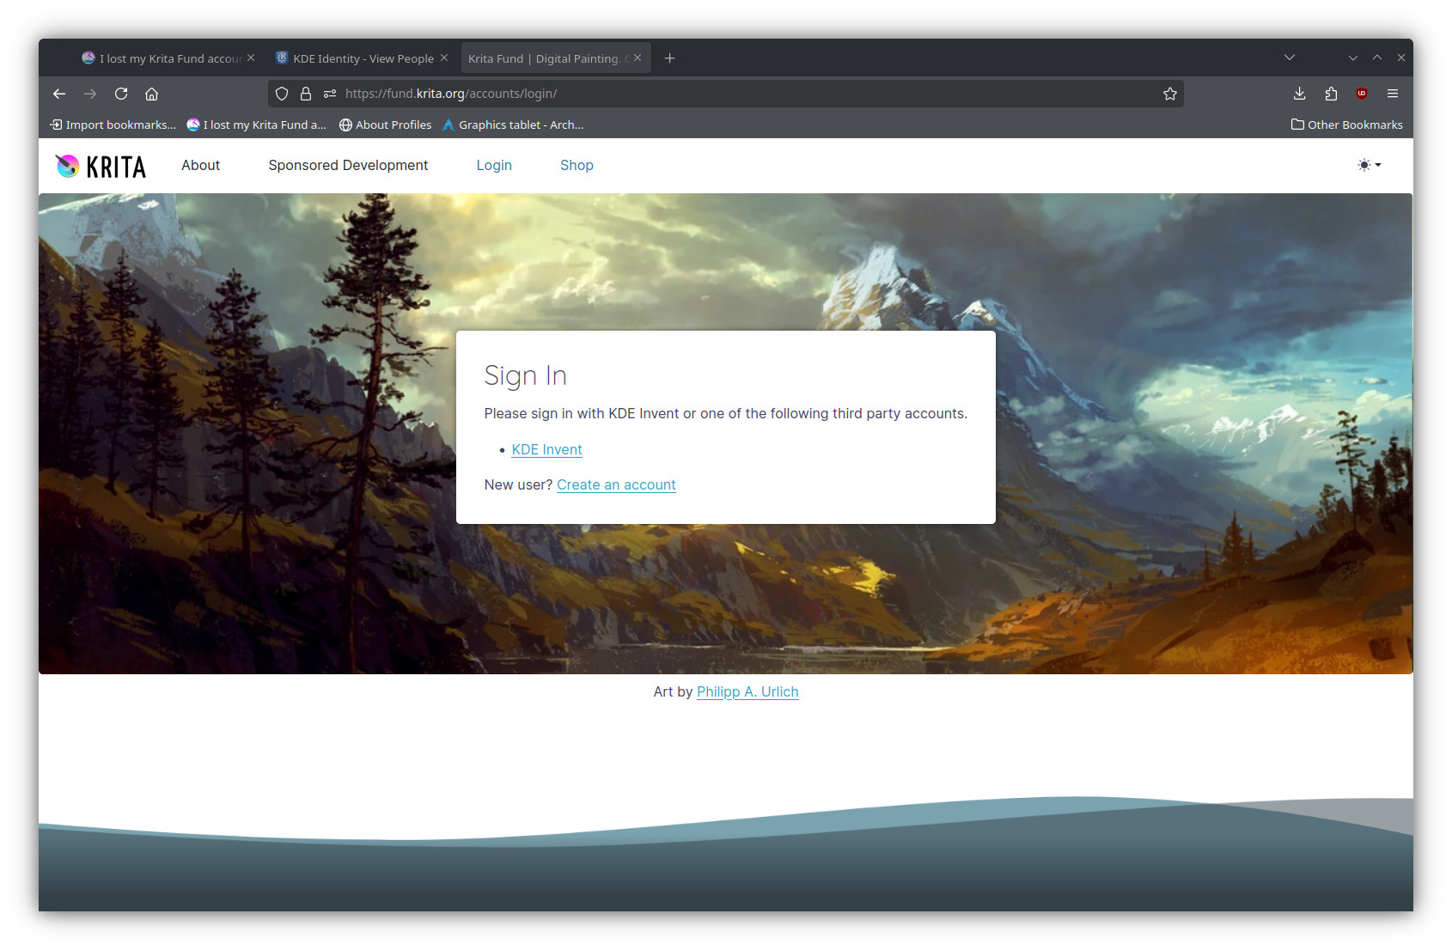Open a new browser tab
The width and height of the screenshot is (1452, 950).
coord(670,58)
